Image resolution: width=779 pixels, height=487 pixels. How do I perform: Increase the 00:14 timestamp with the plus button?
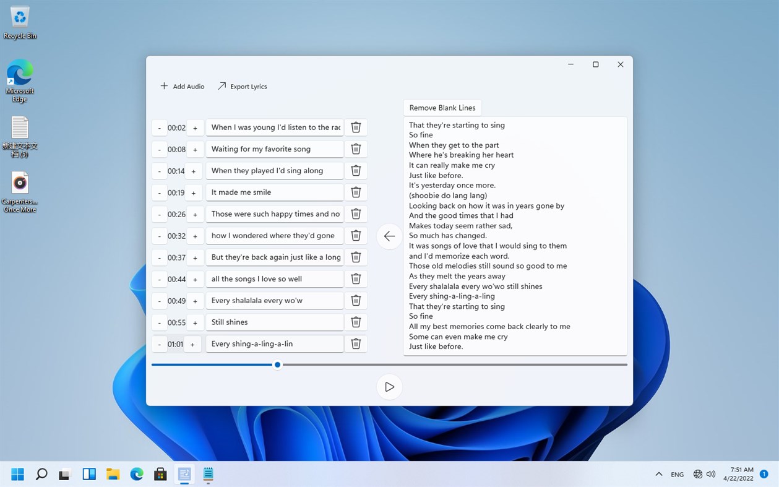(x=194, y=170)
